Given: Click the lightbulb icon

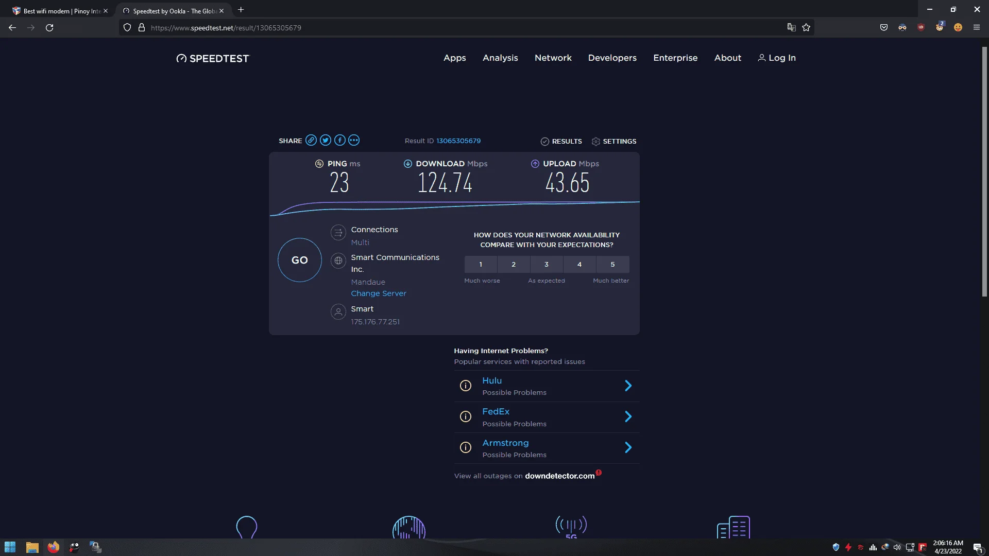Looking at the screenshot, I should [x=246, y=527].
